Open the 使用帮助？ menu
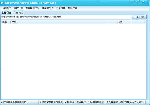The image size is (150, 105). pyautogui.click(x=47, y=8)
